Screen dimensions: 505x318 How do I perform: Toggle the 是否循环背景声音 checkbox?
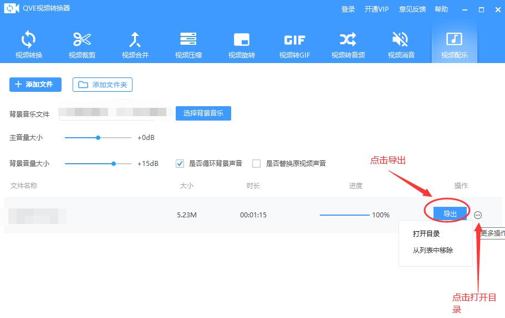[180, 164]
